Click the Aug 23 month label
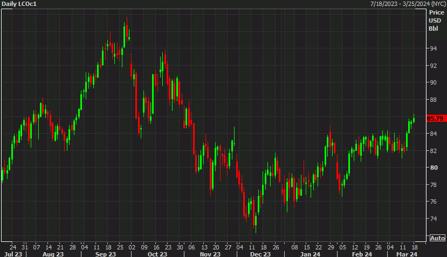 [x=53, y=254]
